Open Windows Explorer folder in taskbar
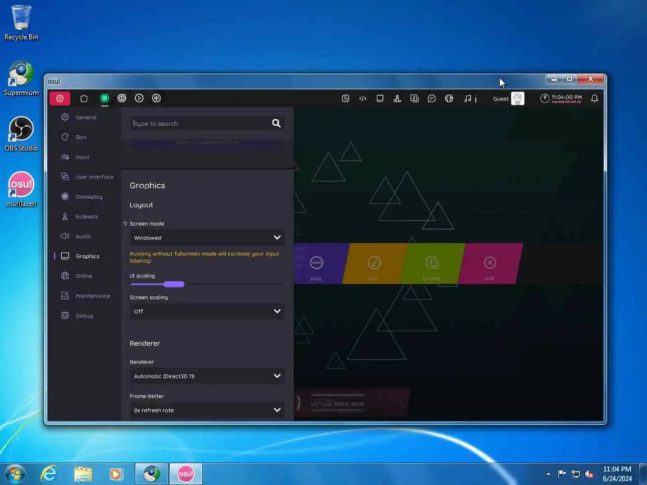The height and width of the screenshot is (485, 647). [83, 474]
